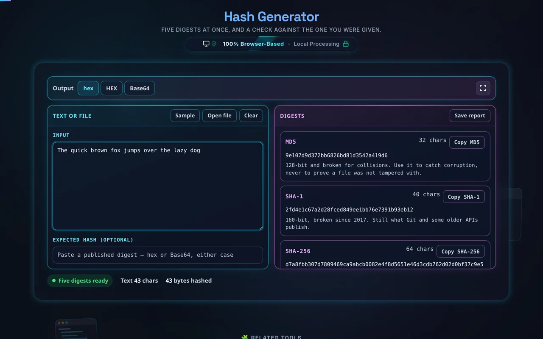Click the TEXT OR FILE panel heading

click(72, 116)
